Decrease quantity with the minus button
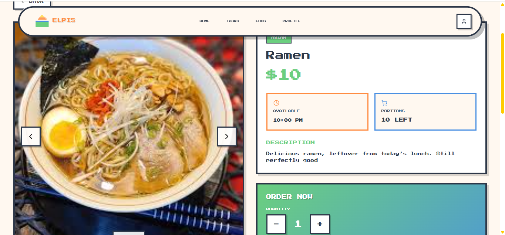505x235 pixels. tap(276, 224)
